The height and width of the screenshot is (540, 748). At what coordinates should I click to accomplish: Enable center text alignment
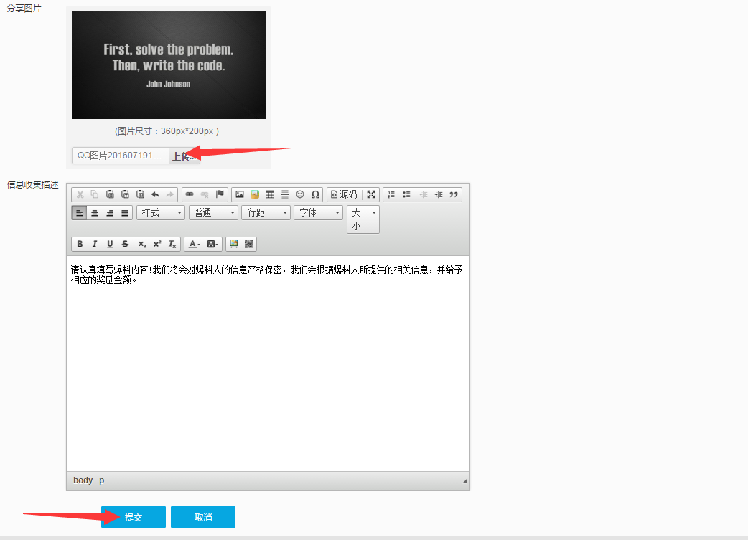click(x=95, y=213)
